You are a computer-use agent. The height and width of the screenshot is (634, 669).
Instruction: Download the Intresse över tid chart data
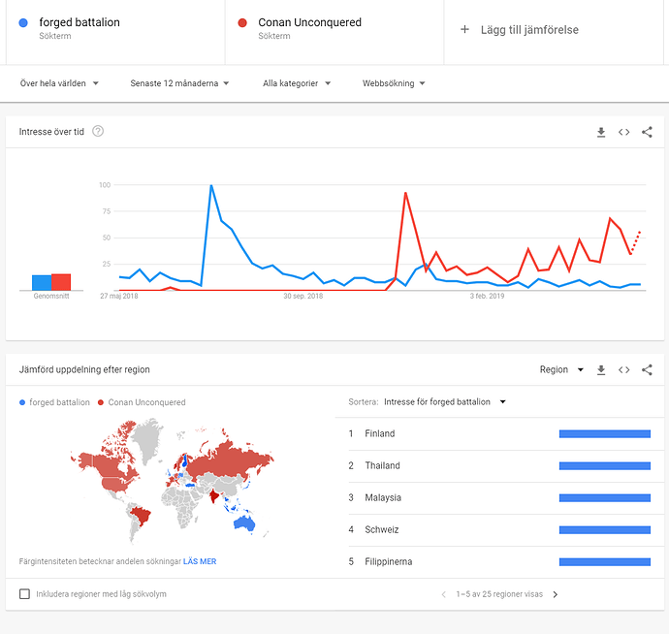601,132
